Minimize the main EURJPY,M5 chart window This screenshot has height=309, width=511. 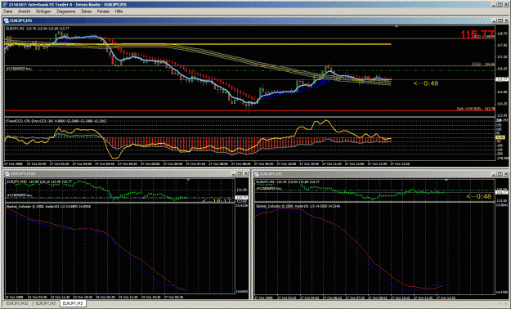pos(495,20)
